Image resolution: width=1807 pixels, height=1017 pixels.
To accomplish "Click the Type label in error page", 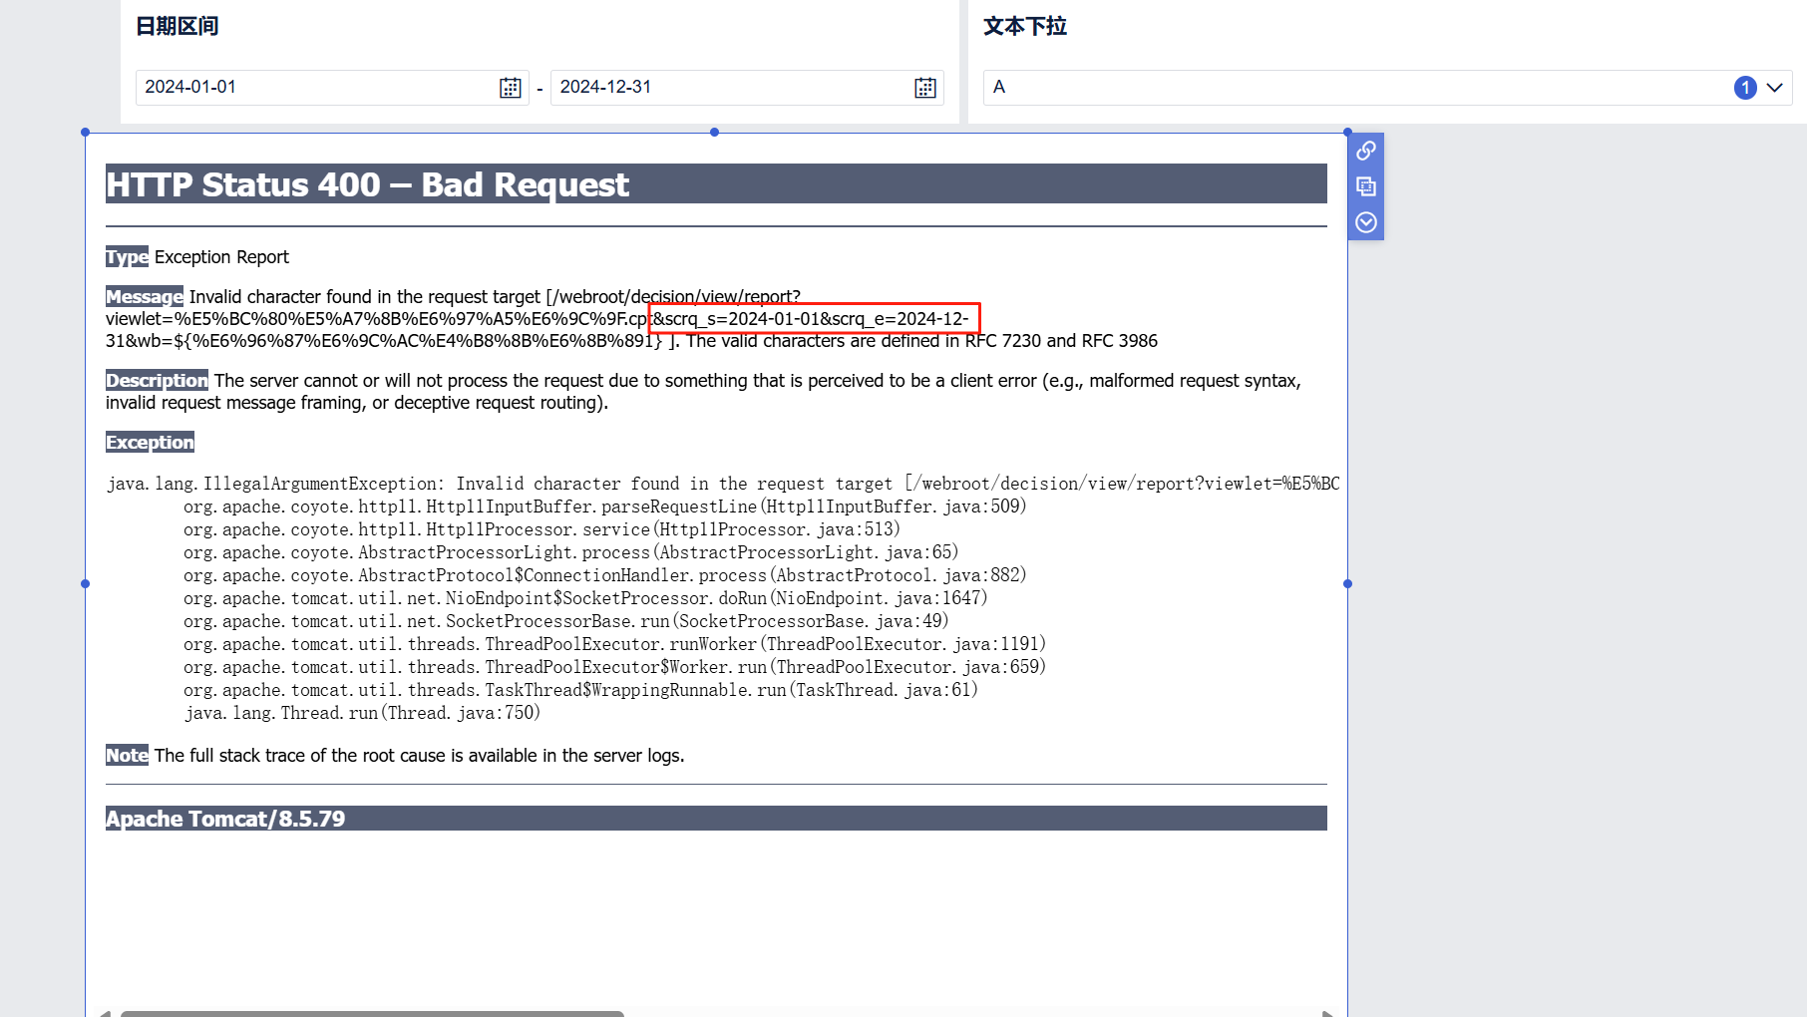I will coord(127,257).
